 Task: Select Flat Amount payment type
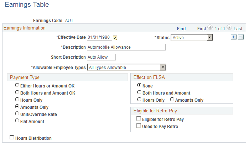click(x=17, y=121)
